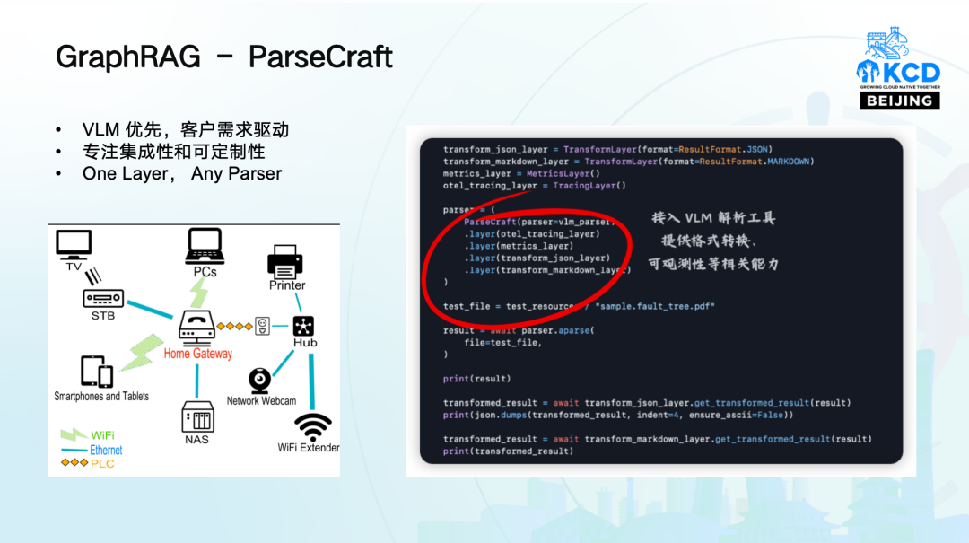
Task: Click the green WiFi legend symbol
Action: click(73, 434)
